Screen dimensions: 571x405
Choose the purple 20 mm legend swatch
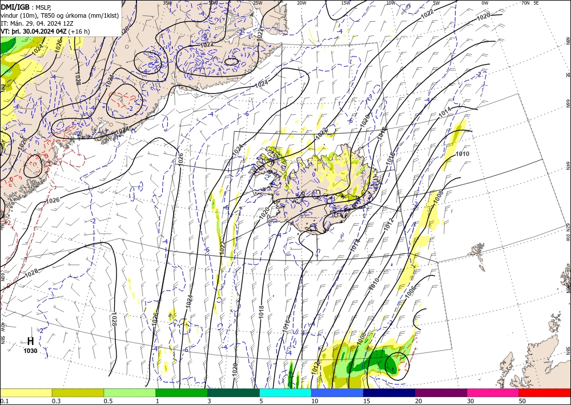pyautogui.click(x=441, y=392)
